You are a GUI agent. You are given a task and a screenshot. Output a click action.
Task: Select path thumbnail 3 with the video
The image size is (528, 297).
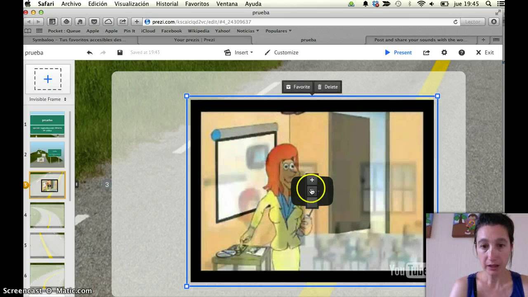[47, 185]
